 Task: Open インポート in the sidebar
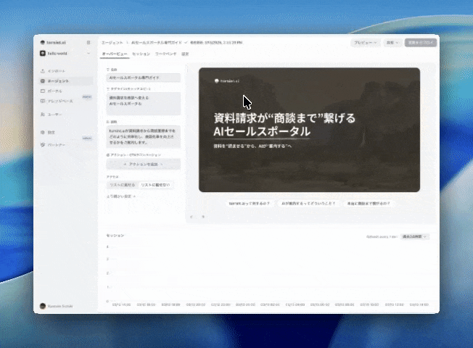66,71
